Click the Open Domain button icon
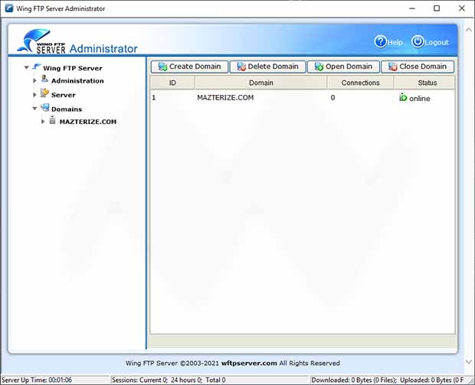Viewport: 475px width, 385px height. click(x=319, y=67)
